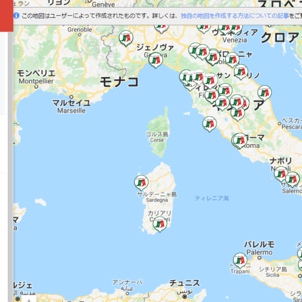The image size is (302, 302).
Task: Click the marker on the Tuscan coast north of Roma
Action: click(x=210, y=124)
